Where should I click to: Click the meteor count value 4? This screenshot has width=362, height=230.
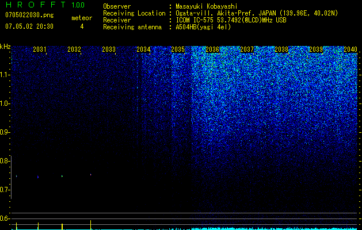(x=82, y=26)
